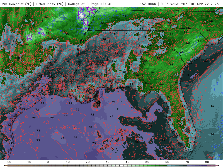This screenshot has width=223, height=167.
Task: Click the "2m Dewpoint (°F)" title label
Action: [17, 4]
